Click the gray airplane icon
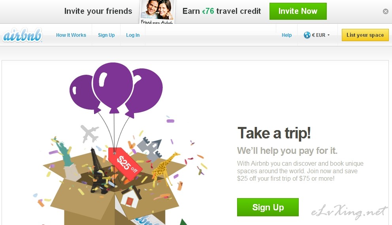The width and height of the screenshot is (392, 225). (x=89, y=133)
